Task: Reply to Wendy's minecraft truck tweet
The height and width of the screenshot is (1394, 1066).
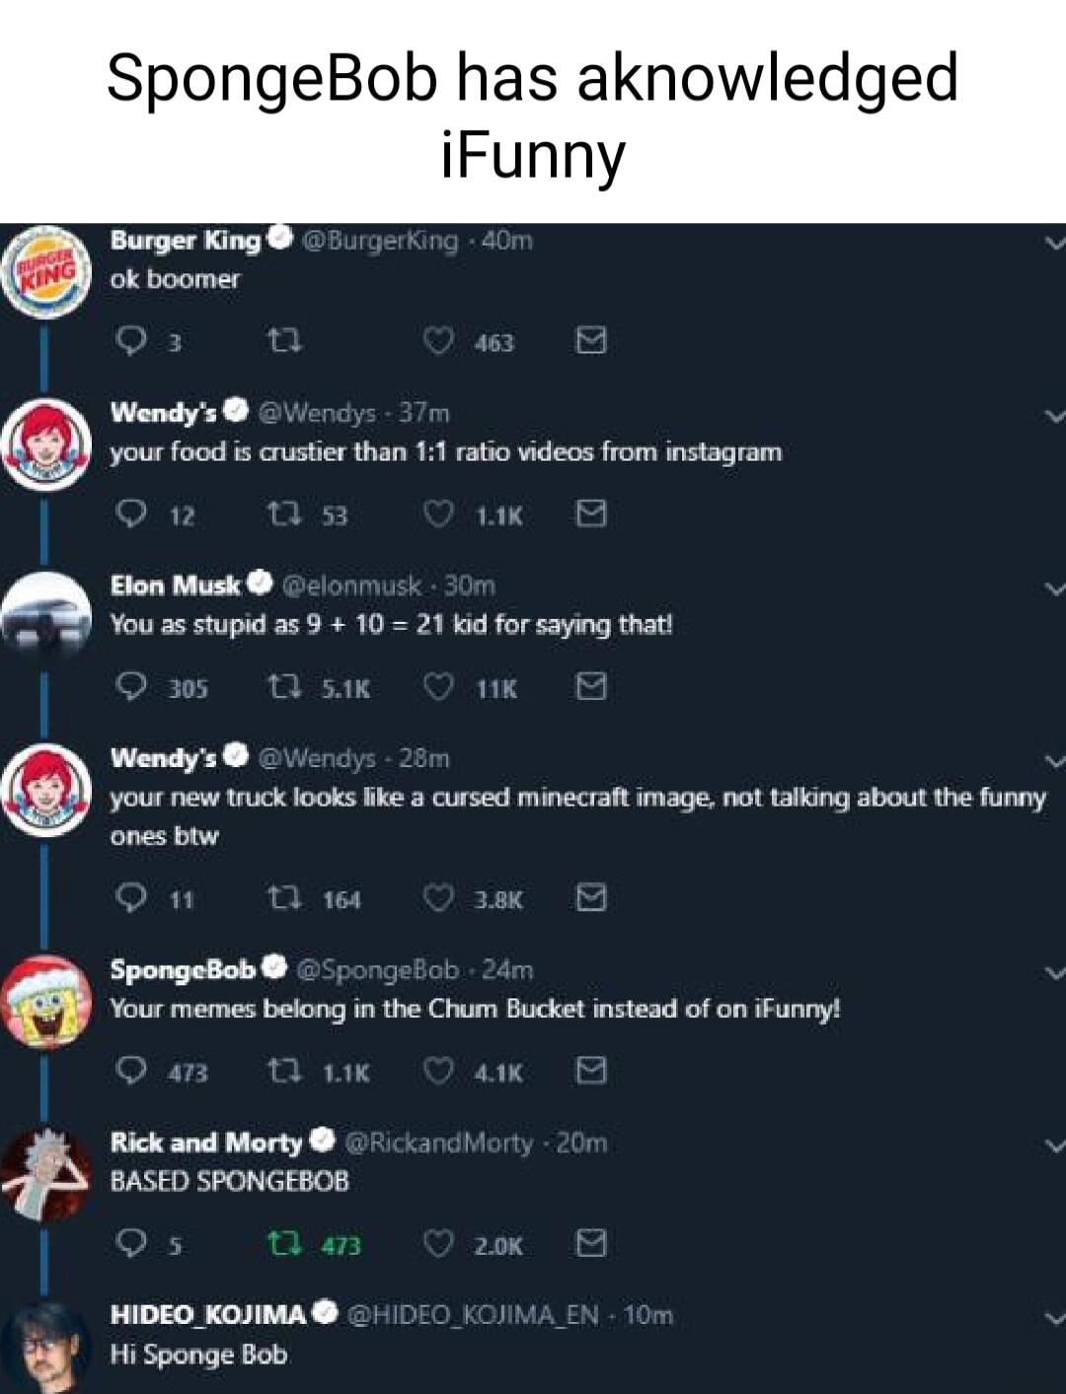Action: (132, 897)
